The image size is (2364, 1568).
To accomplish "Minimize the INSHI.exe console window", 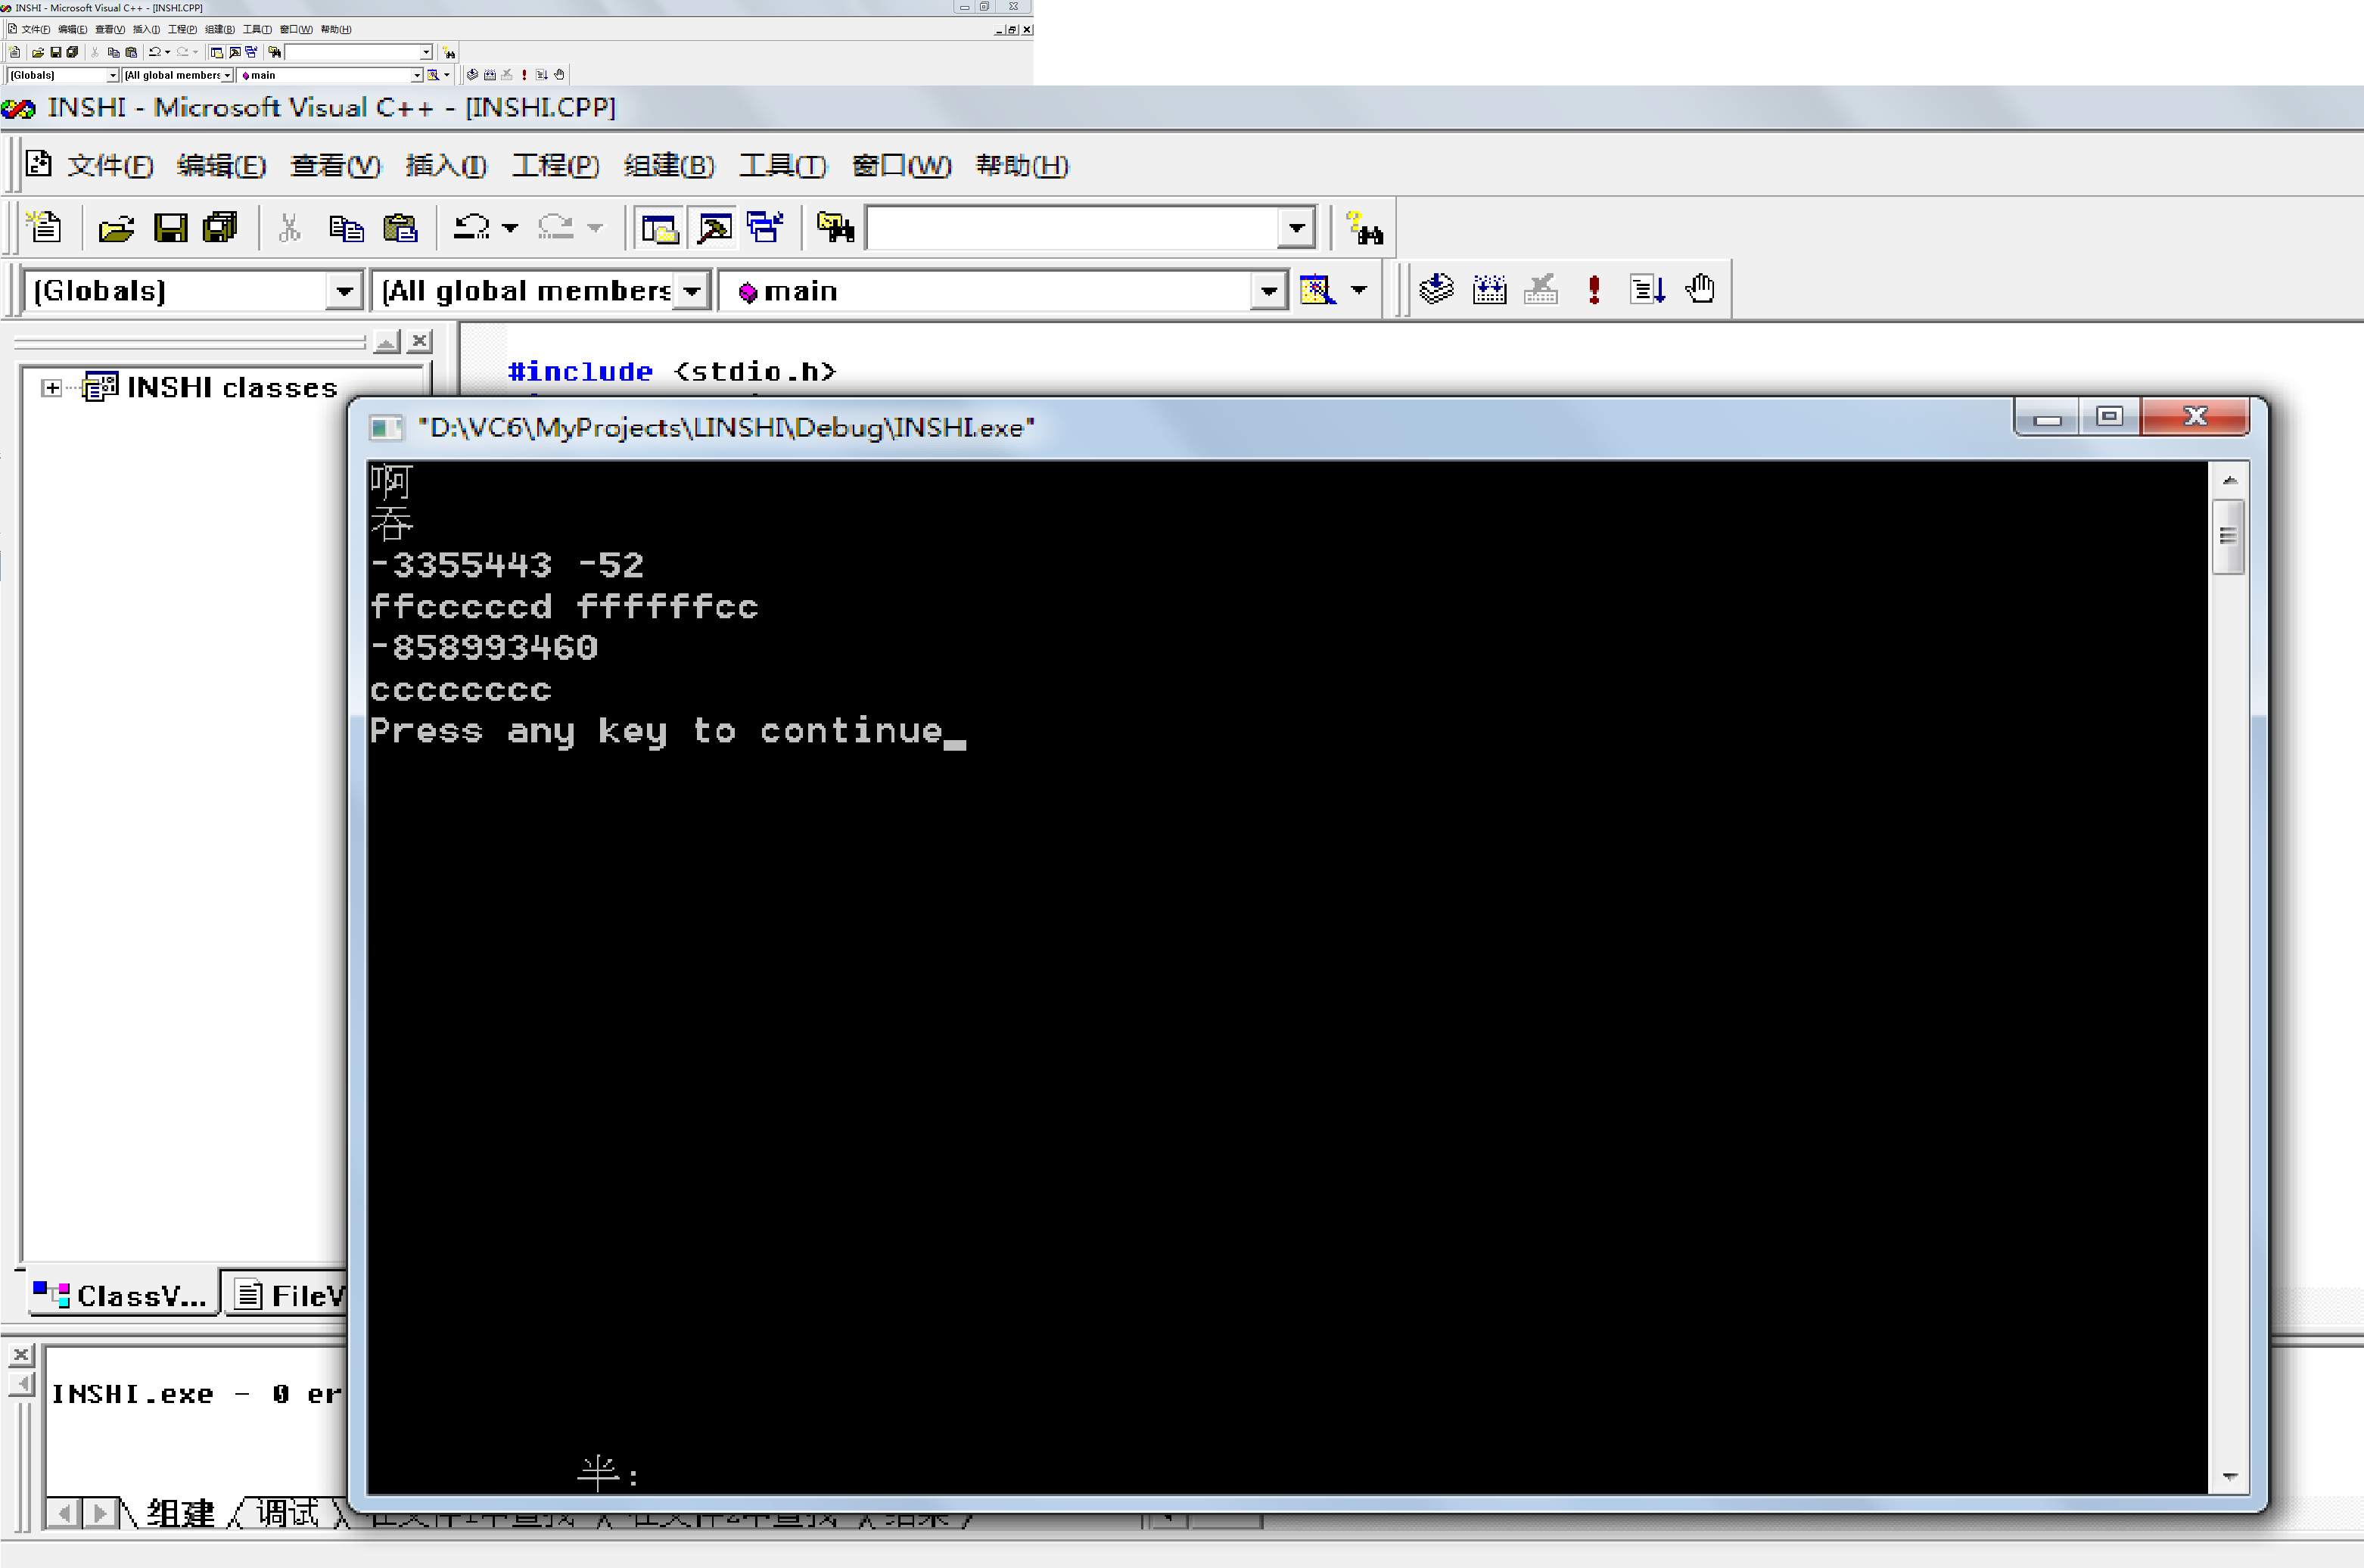I will coord(2047,418).
